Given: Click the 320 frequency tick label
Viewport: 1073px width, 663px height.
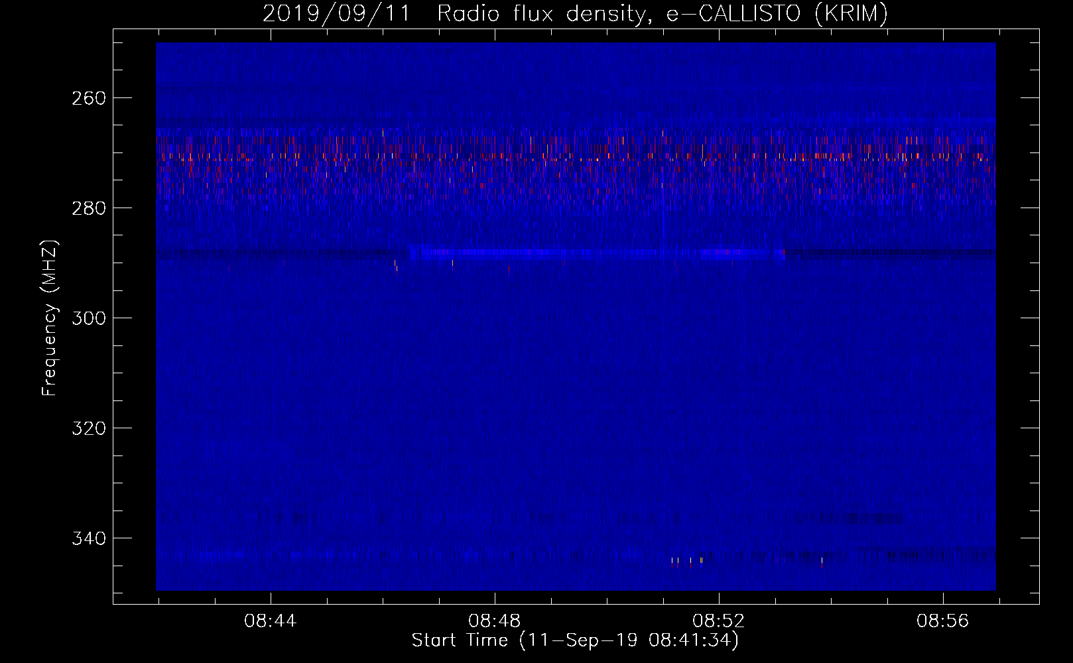Looking at the screenshot, I should tap(89, 428).
